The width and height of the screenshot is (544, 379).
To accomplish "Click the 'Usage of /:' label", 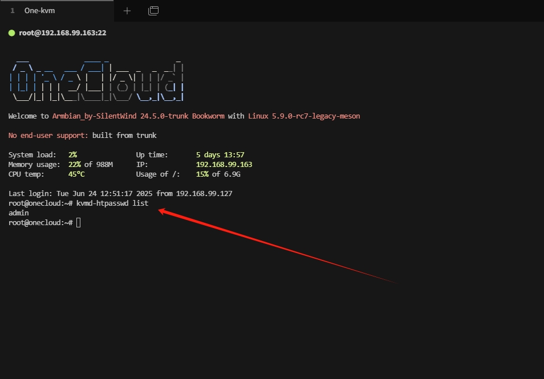I will (158, 174).
